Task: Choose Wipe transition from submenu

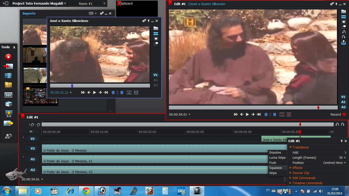Action: pos(277,173)
